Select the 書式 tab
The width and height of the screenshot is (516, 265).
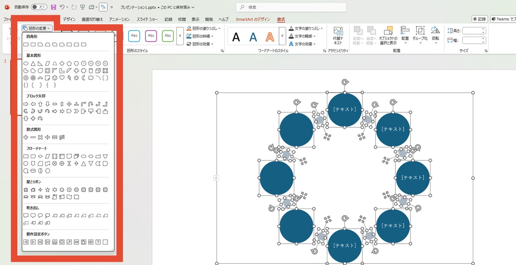pos(281,19)
